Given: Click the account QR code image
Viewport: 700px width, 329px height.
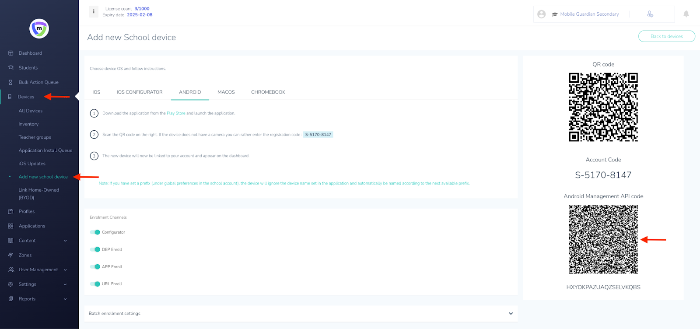Looking at the screenshot, I should click(x=603, y=107).
